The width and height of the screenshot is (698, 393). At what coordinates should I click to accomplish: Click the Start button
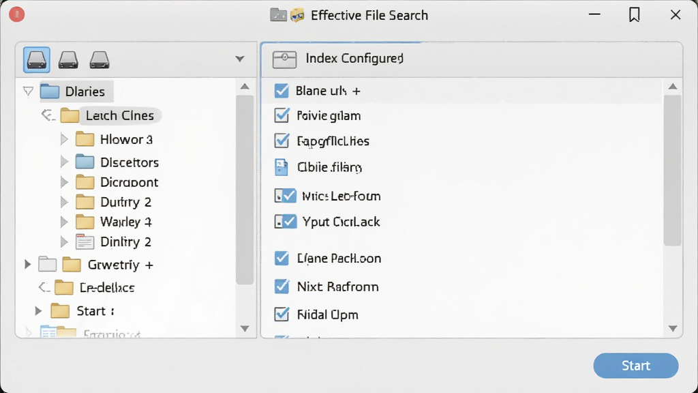coord(636,366)
